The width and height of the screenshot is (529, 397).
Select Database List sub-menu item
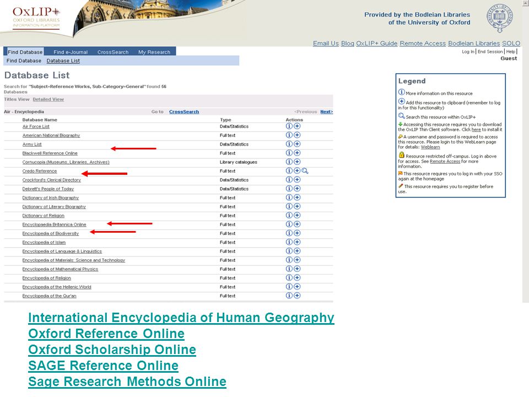(x=63, y=61)
